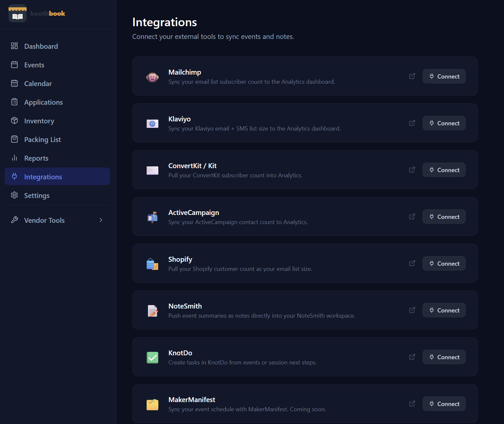This screenshot has width=504, height=424.
Task: Click the Dashboard grid icon
Action: click(14, 46)
